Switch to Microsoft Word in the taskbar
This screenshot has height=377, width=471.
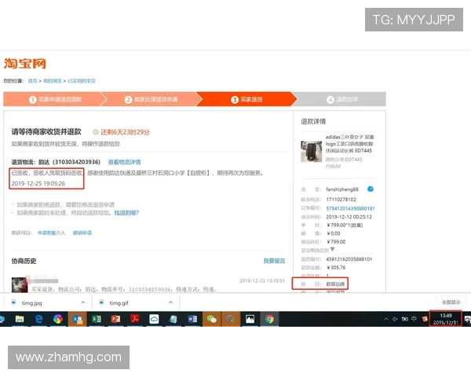[x=192, y=319]
